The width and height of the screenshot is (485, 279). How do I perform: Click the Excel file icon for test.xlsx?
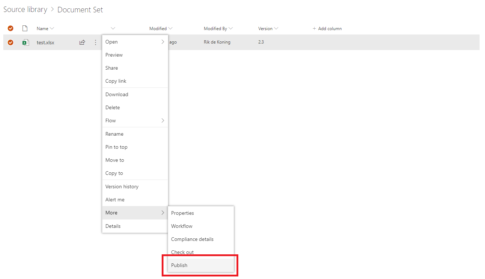[x=25, y=42]
